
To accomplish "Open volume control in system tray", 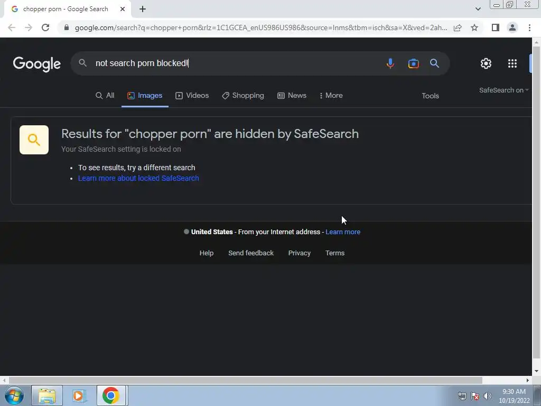I will [x=488, y=396].
